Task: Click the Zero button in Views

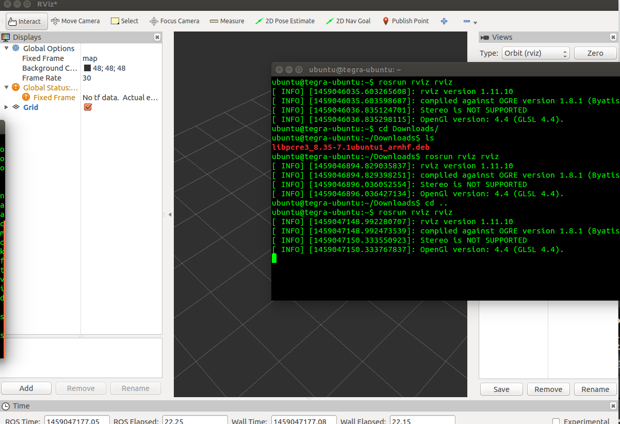Action: [x=595, y=53]
